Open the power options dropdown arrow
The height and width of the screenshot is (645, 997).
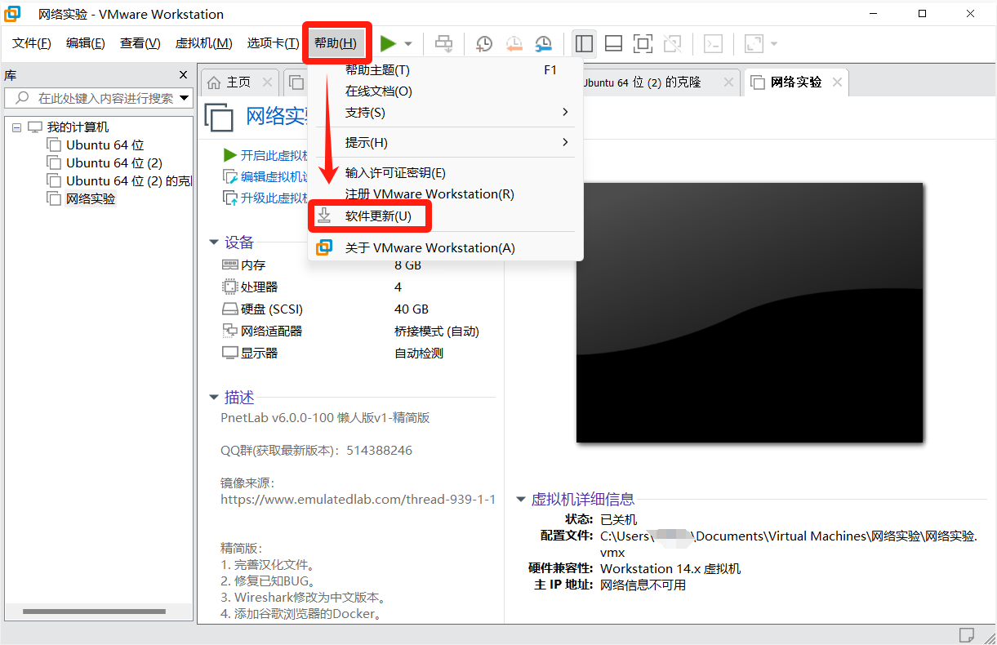pos(408,44)
